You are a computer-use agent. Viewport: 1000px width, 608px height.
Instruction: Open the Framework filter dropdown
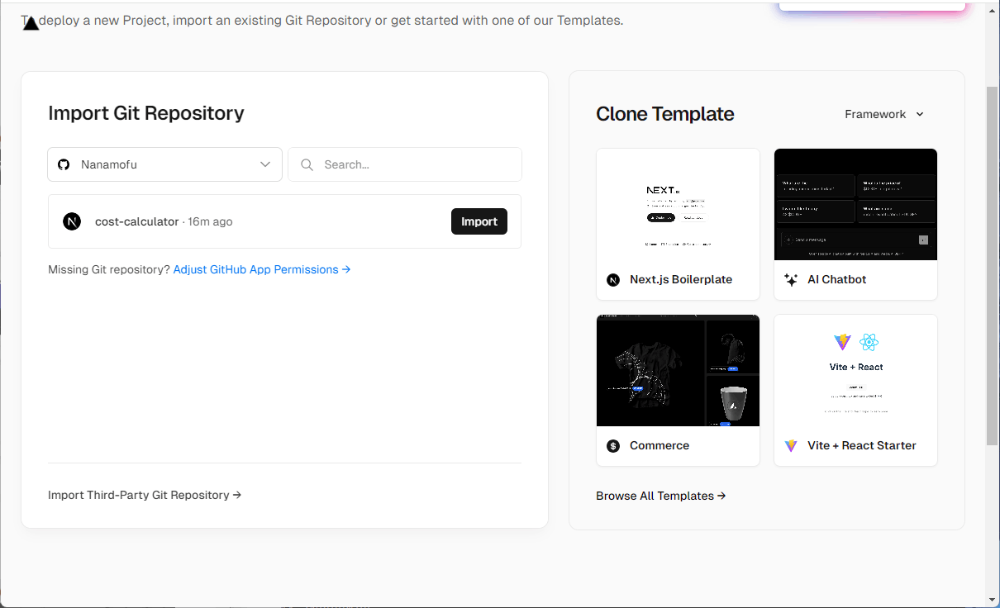[x=884, y=114]
